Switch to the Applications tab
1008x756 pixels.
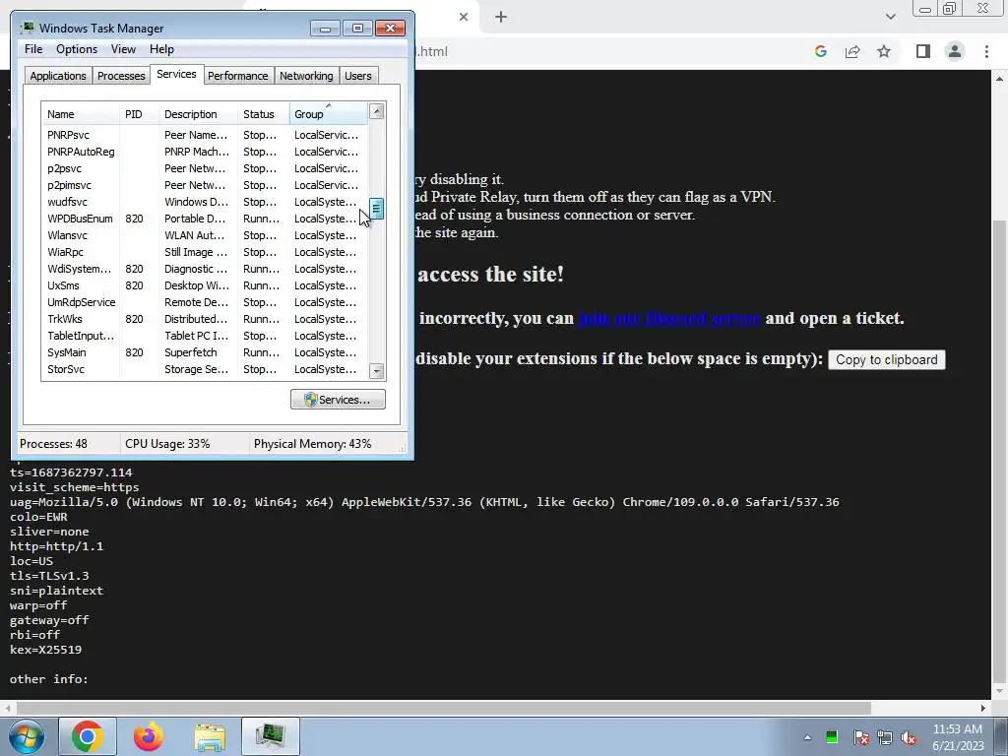[58, 76]
